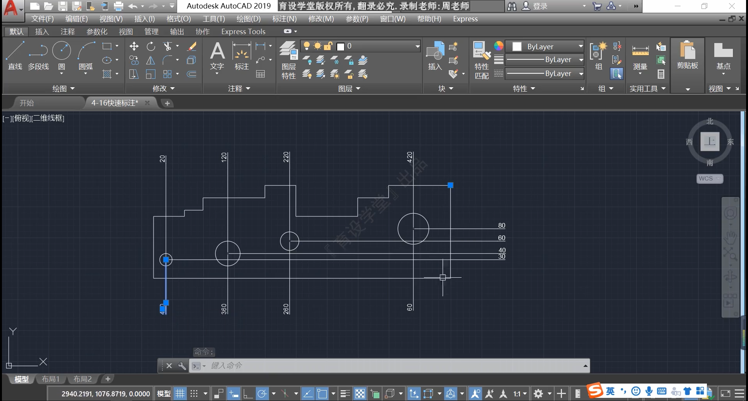
Task: Click the Offset tool icon
Action: click(x=191, y=74)
